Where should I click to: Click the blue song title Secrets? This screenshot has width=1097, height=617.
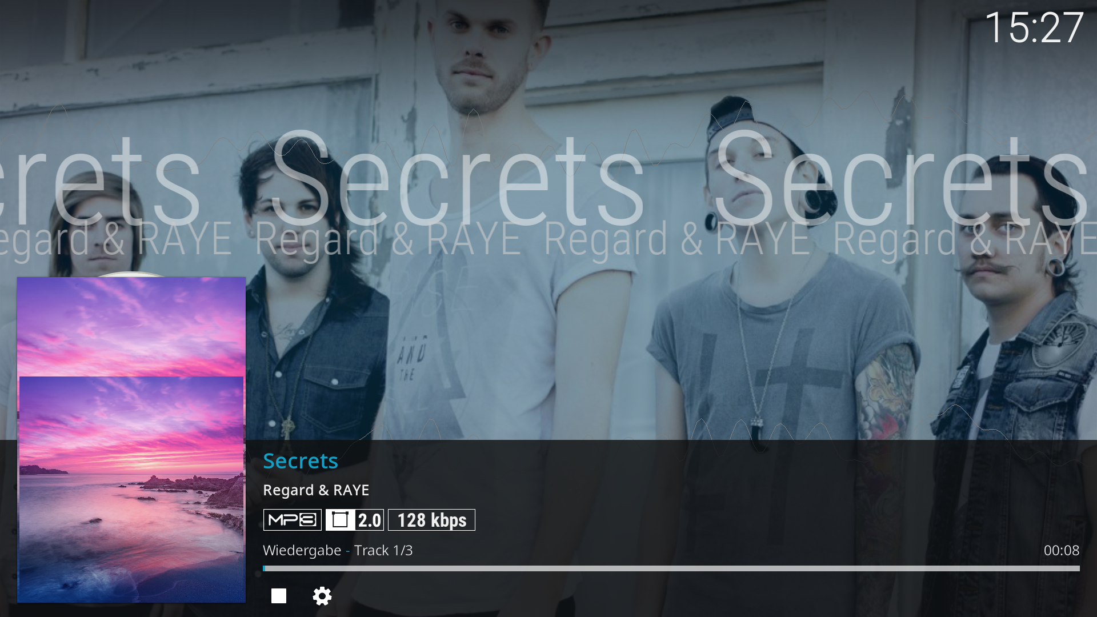301,461
